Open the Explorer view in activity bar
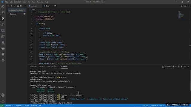The image size is (191, 107). pyautogui.click(x=3, y=7)
